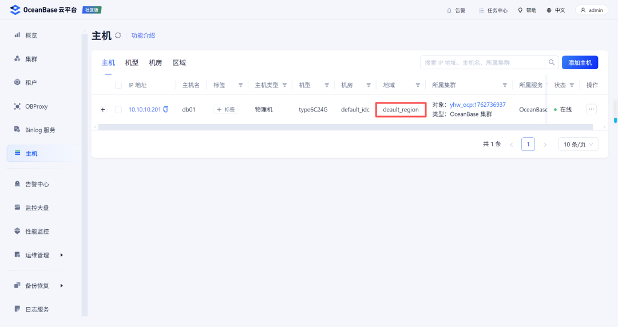Select all hosts with the header checkbox
This screenshot has width=618, height=327.
118,85
